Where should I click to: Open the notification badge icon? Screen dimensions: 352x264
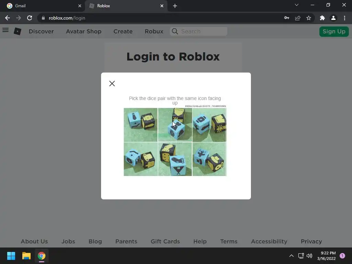click(342, 256)
